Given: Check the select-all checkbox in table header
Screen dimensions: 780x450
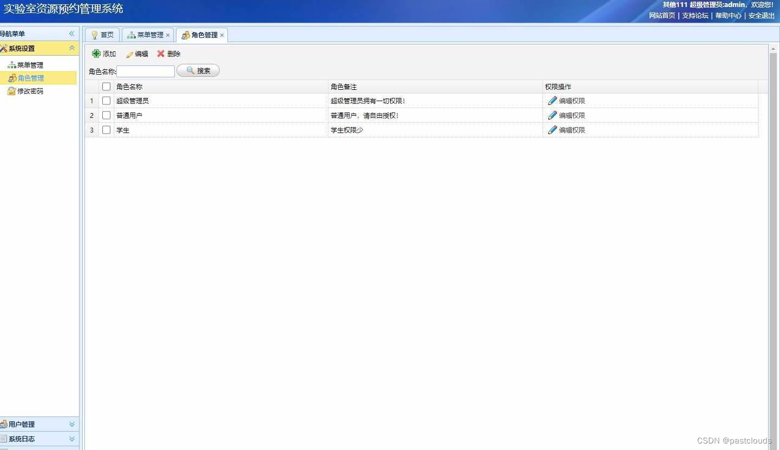Looking at the screenshot, I should [x=106, y=86].
